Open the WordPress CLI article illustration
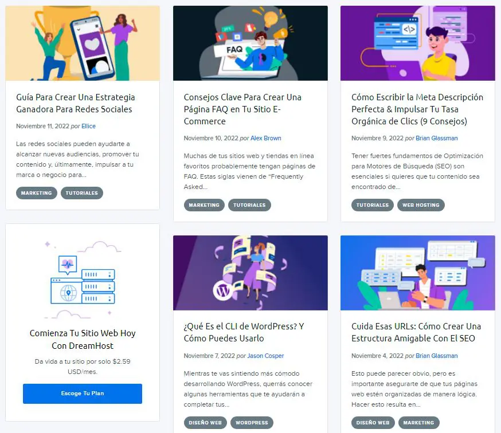The height and width of the screenshot is (433, 501). [250, 273]
